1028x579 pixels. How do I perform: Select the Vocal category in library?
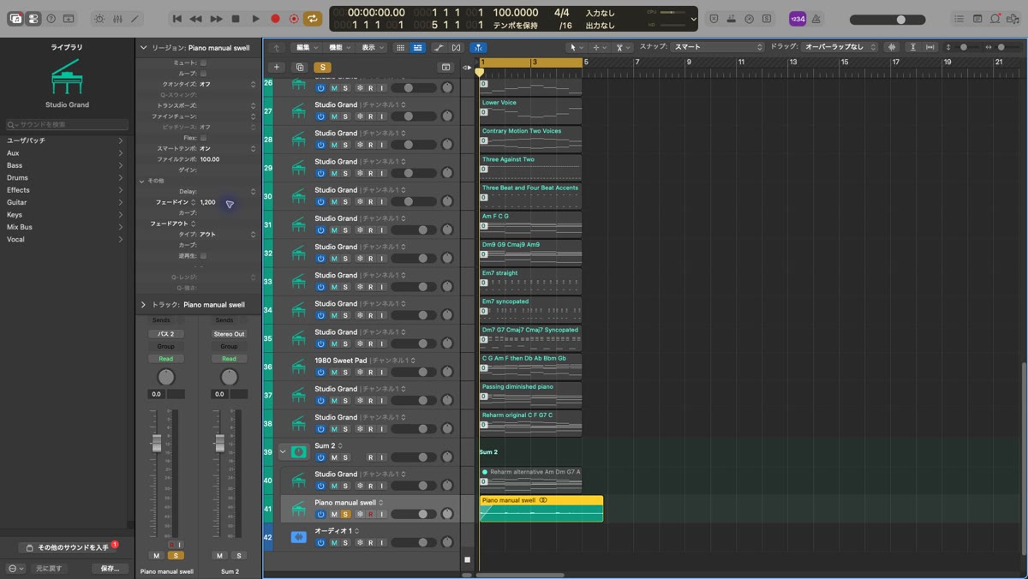pyautogui.click(x=63, y=239)
